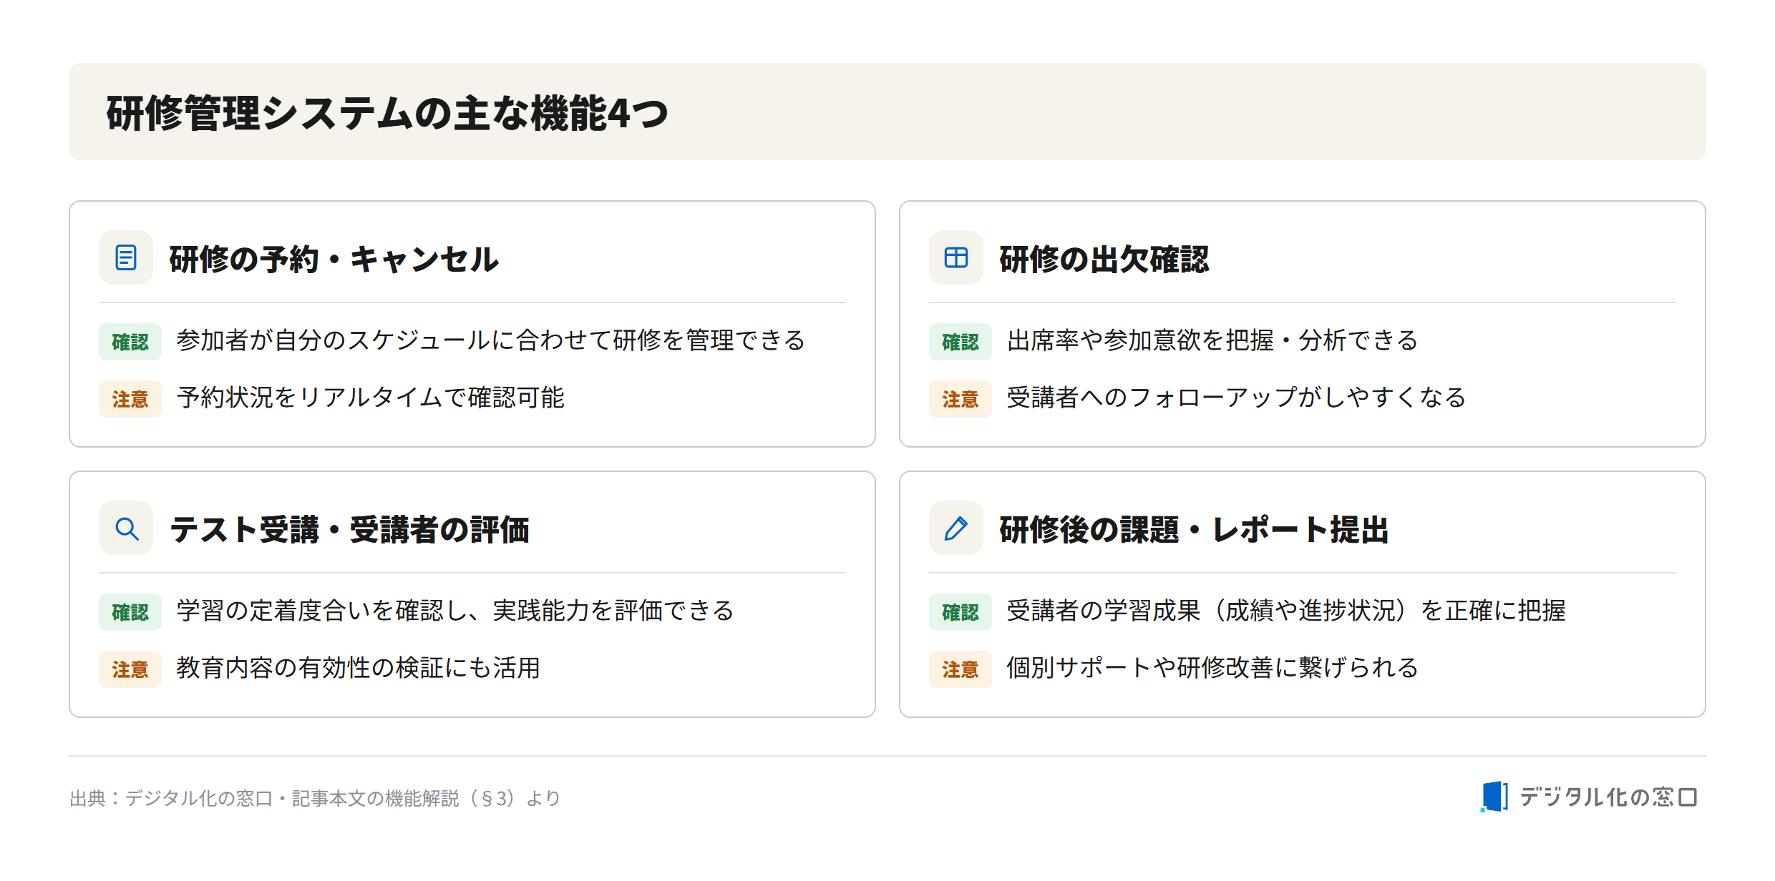
Task: Click the pencil icon beside 研修後の課題・レポート提出
Action: [x=956, y=528]
